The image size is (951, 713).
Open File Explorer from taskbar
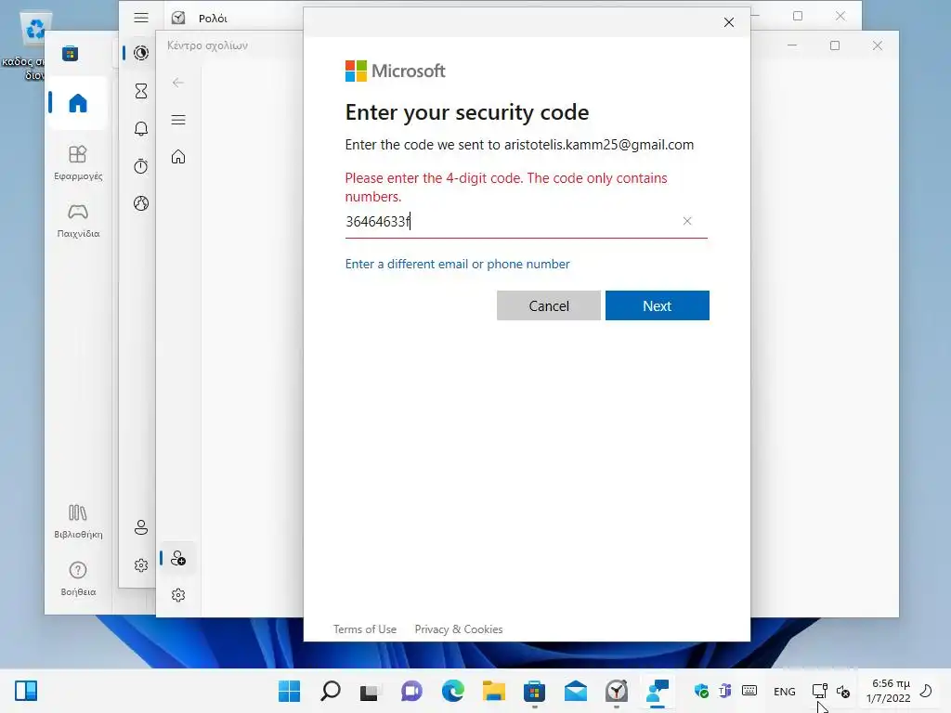pos(494,691)
